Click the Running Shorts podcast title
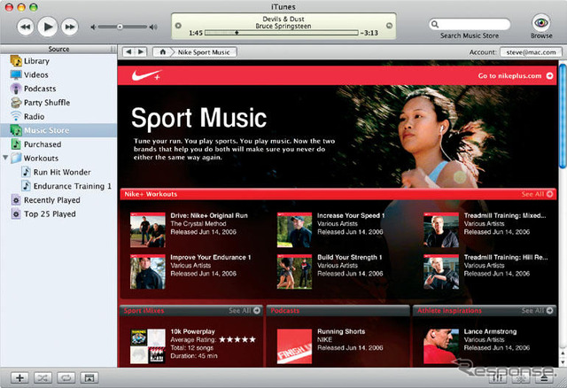Image resolution: width=567 pixels, height=388 pixels. (341, 331)
